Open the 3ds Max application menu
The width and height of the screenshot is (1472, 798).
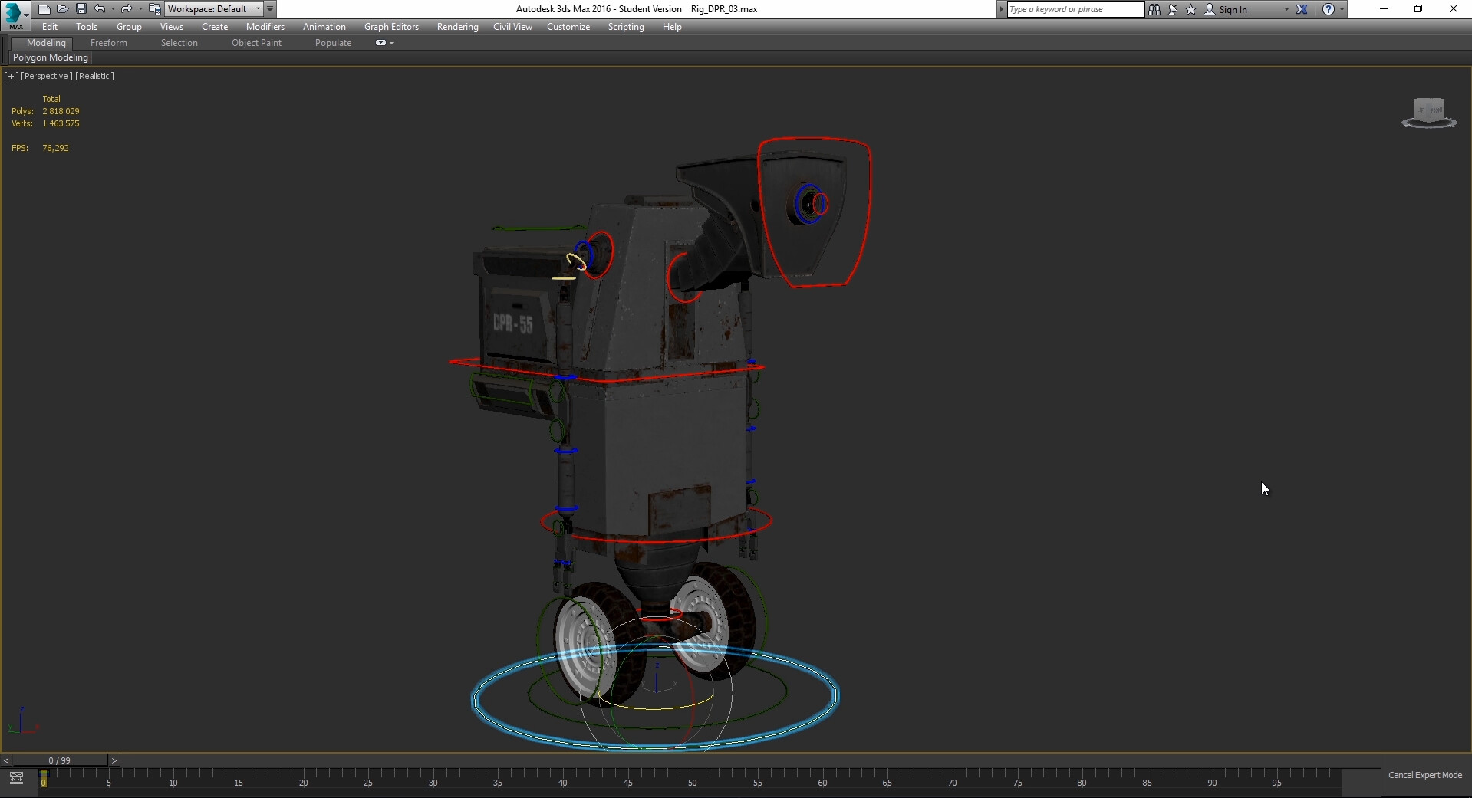tap(15, 14)
